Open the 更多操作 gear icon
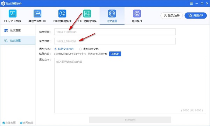Screen dimensions: 210x126 (x=137, y=14)
